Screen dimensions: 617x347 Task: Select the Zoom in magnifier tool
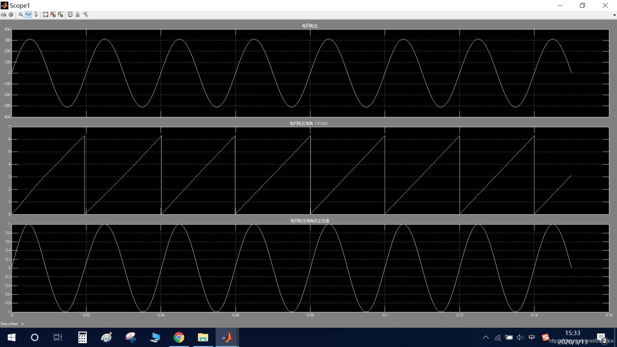21,15
